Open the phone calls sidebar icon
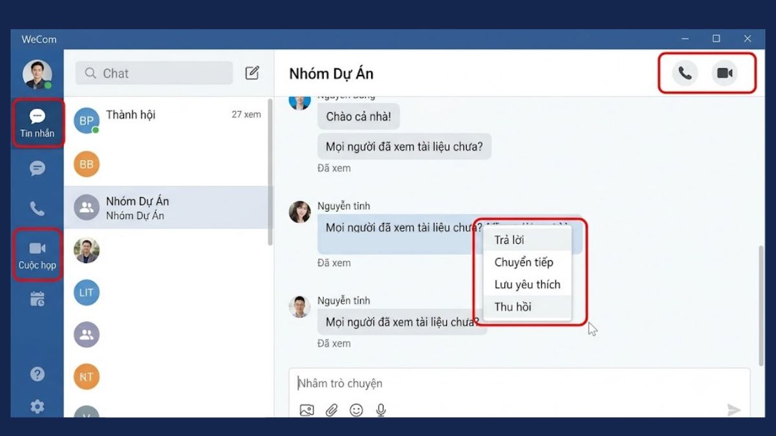 pyautogui.click(x=38, y=209)
